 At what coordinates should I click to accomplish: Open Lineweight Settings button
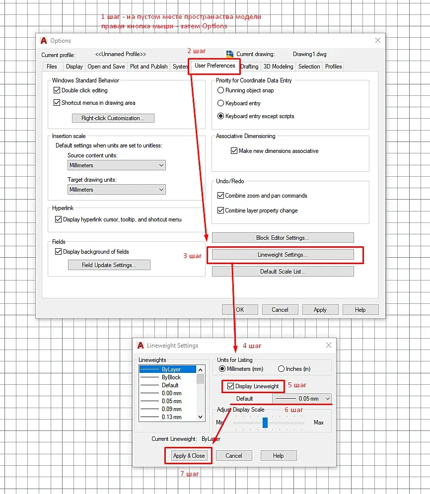[x=283, y=255]
